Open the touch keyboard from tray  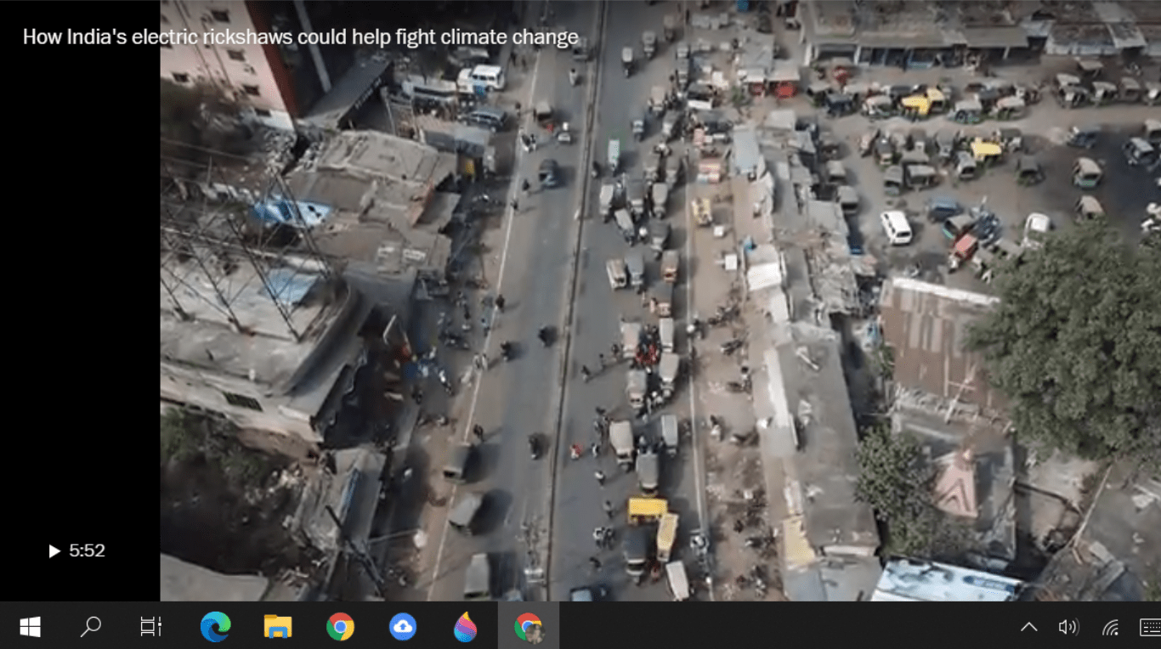coord(1150,627)
